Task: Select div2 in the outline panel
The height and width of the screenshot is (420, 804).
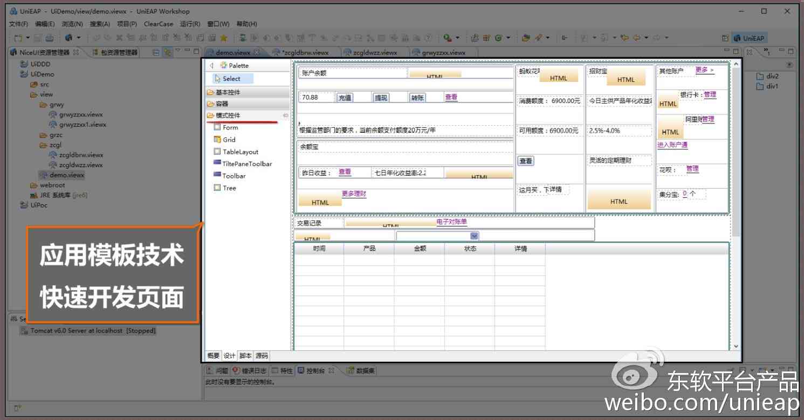Action: click(x=768, y=77)
